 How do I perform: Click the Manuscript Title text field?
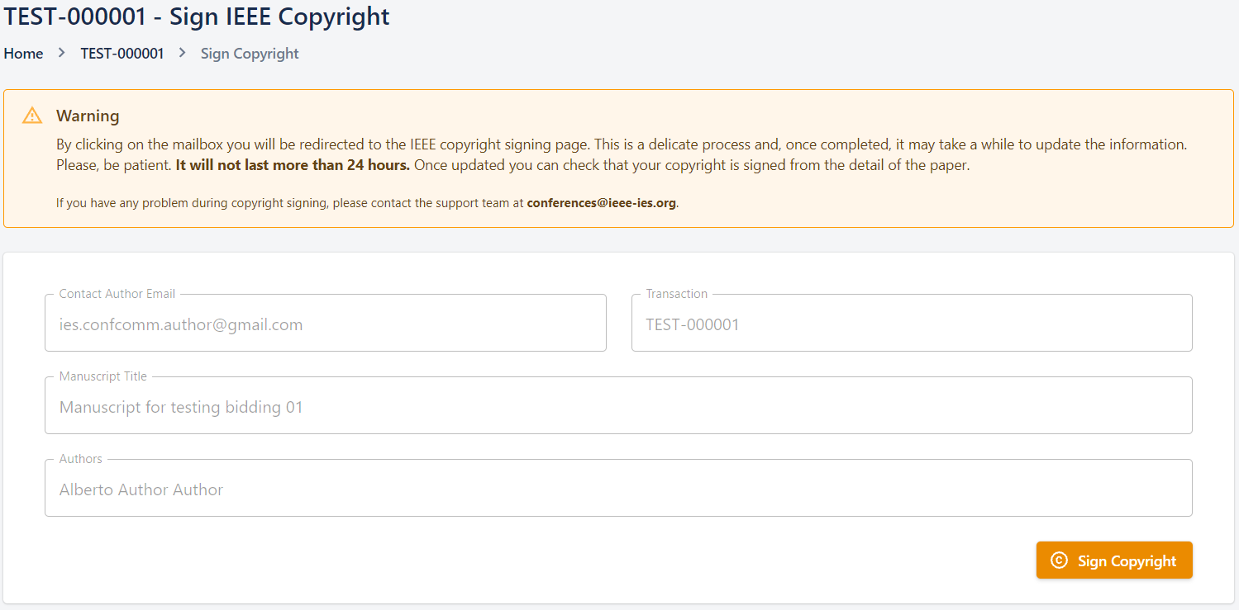point(618,407)
